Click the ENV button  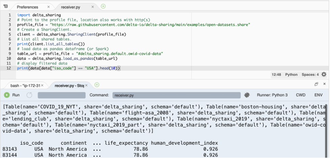(x=319, y=95)
